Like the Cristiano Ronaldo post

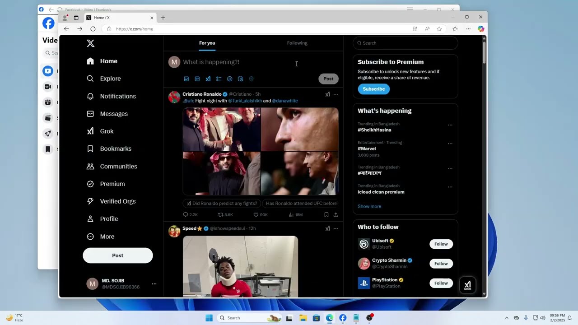[x=261, y=215]
